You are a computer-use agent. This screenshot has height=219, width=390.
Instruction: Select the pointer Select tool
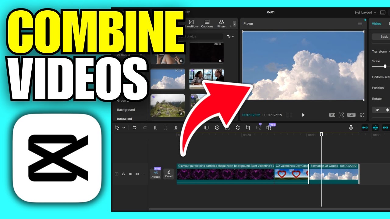117,128
